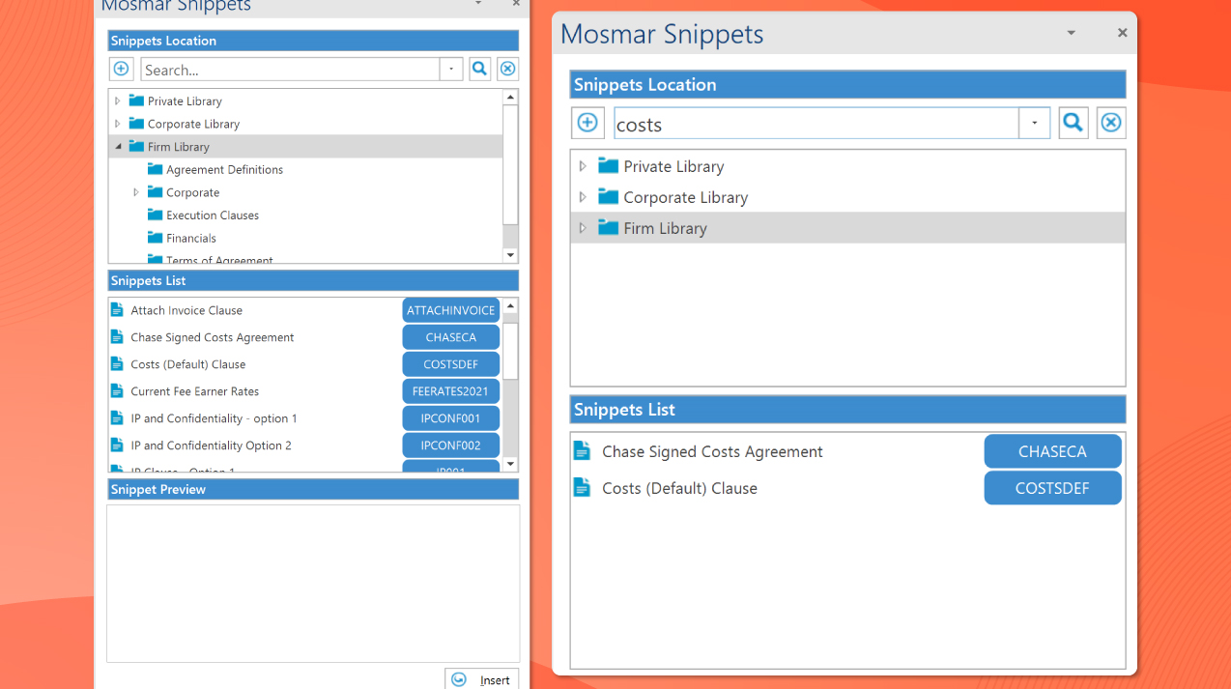Click Search input field in left panel

click(x=290, y=70)
